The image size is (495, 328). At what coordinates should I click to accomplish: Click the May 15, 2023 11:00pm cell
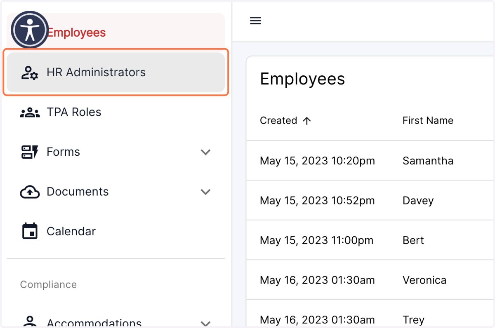[316, 240]
